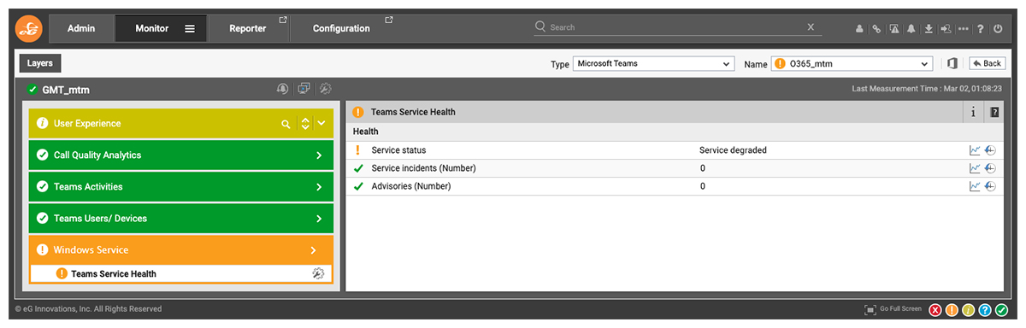Open the graph icon for Service incidents
Viewport: 1026px width, 328px height.
coord(975,168)
